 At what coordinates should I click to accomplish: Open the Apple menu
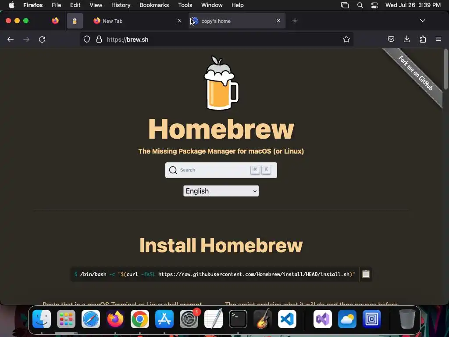pyautogui.click(x=11, y=5)
